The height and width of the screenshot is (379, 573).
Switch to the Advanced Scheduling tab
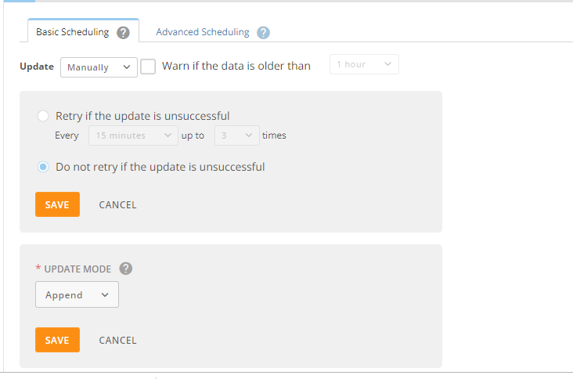[x=203, y=32]
